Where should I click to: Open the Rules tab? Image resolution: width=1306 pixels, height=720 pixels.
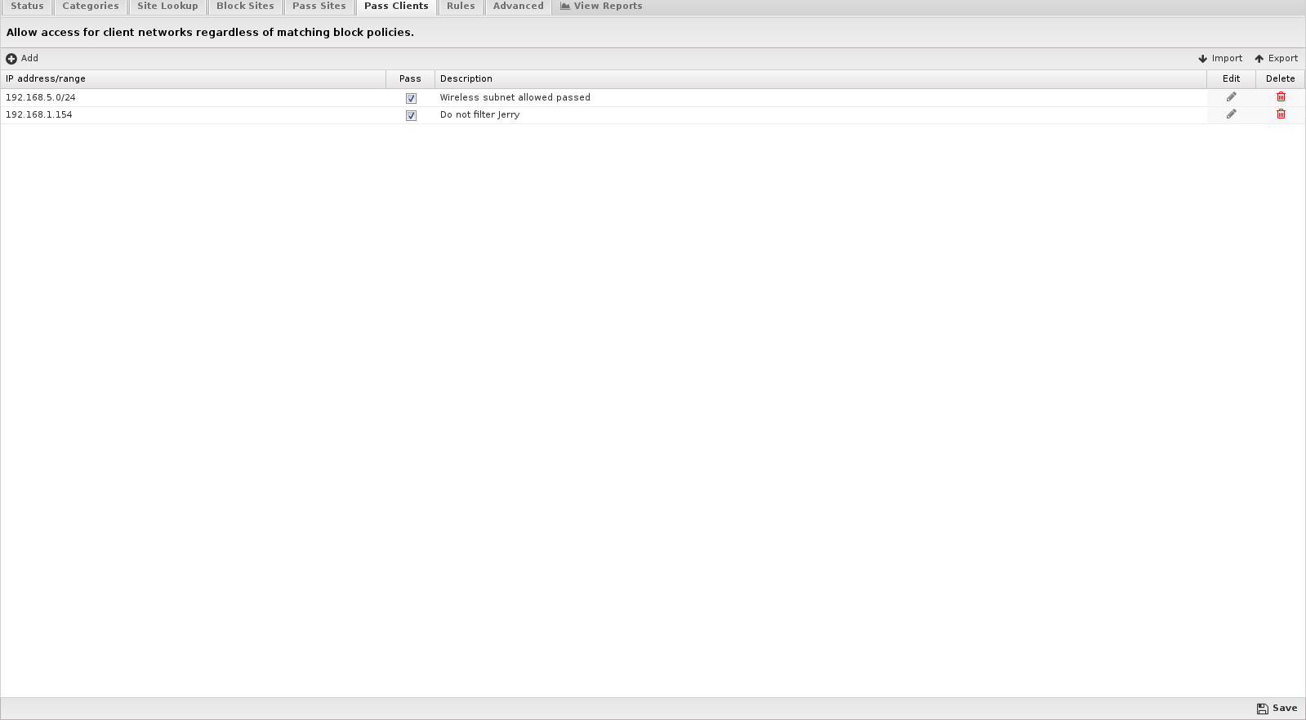(x=461, y=7)
